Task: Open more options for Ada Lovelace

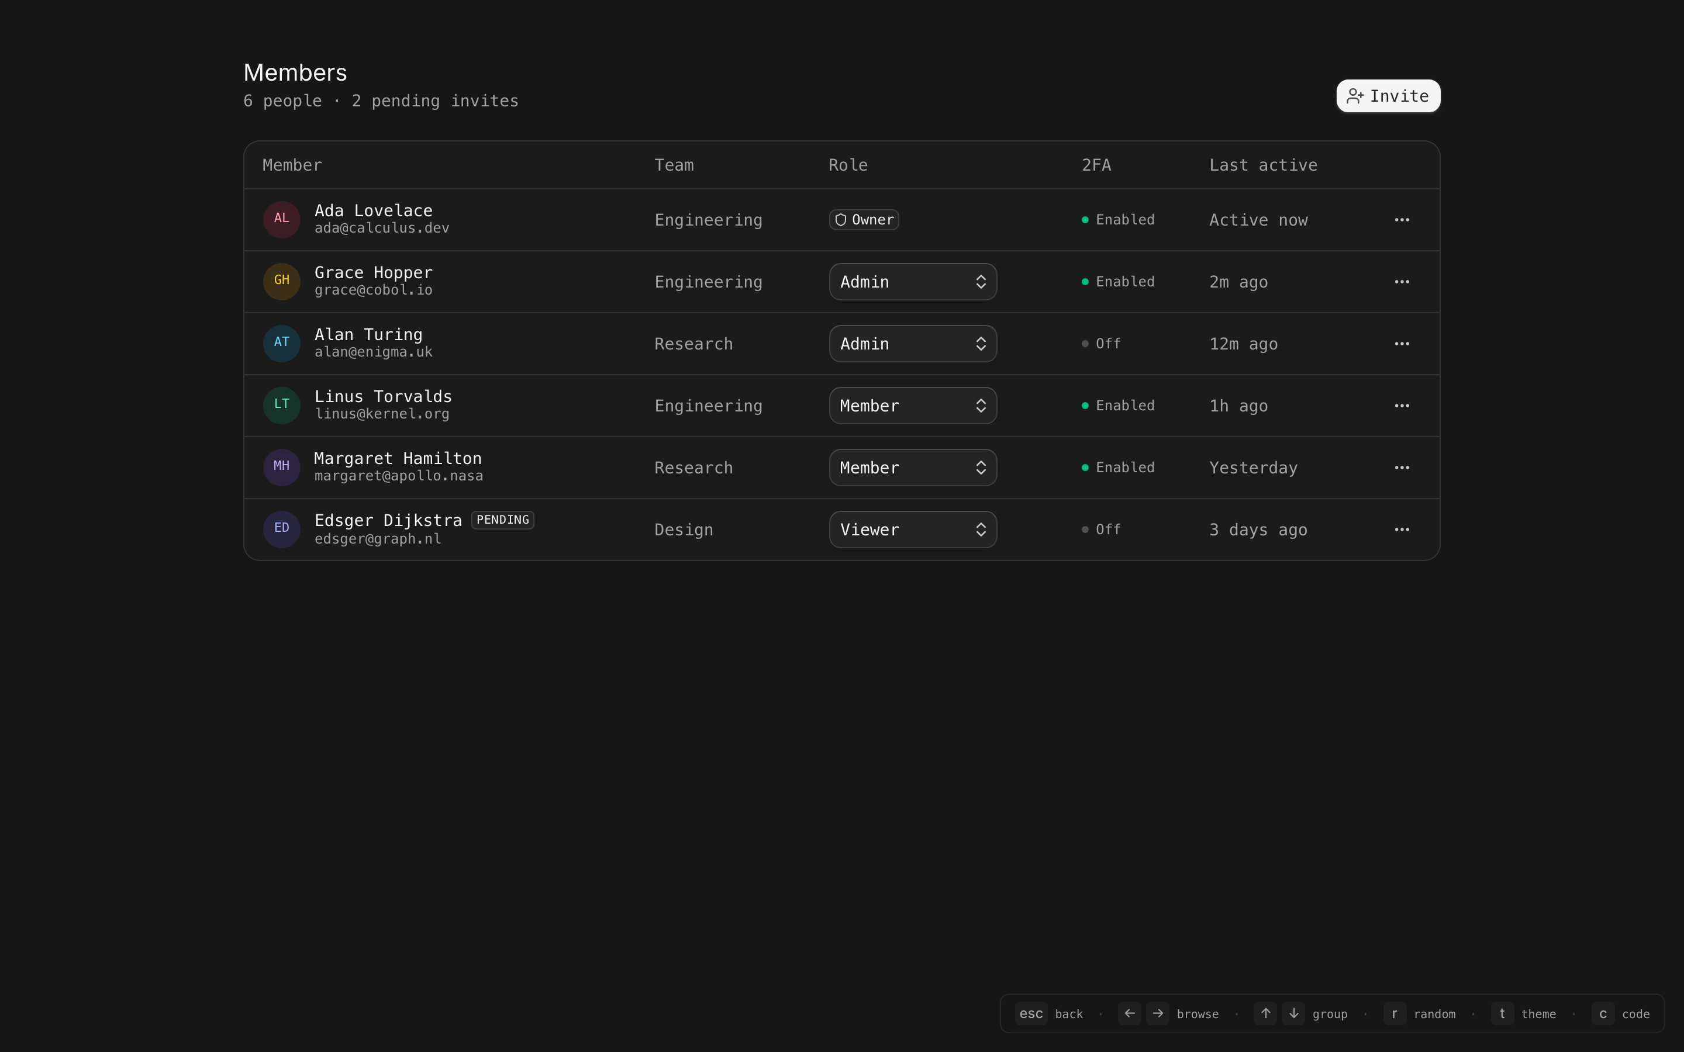Action: coord(1402,220)
